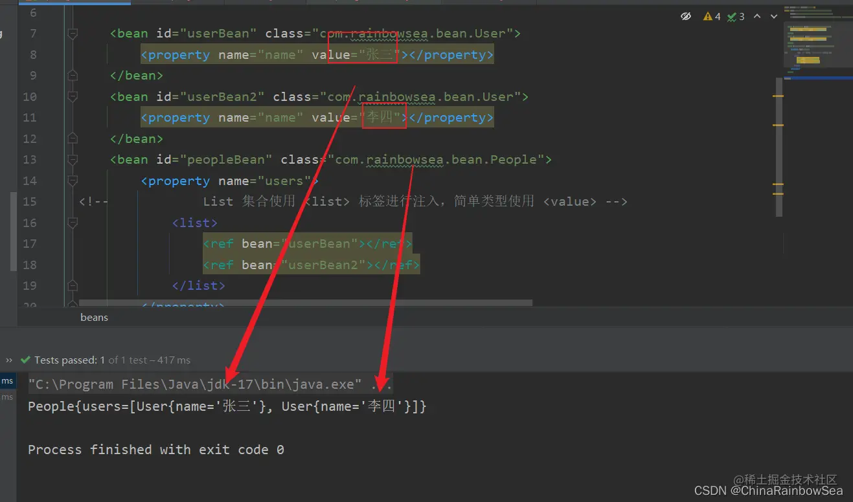Click the ref bean="userBean" line
The width and height of the screenshot is (853, 502).
click(307, 243)
